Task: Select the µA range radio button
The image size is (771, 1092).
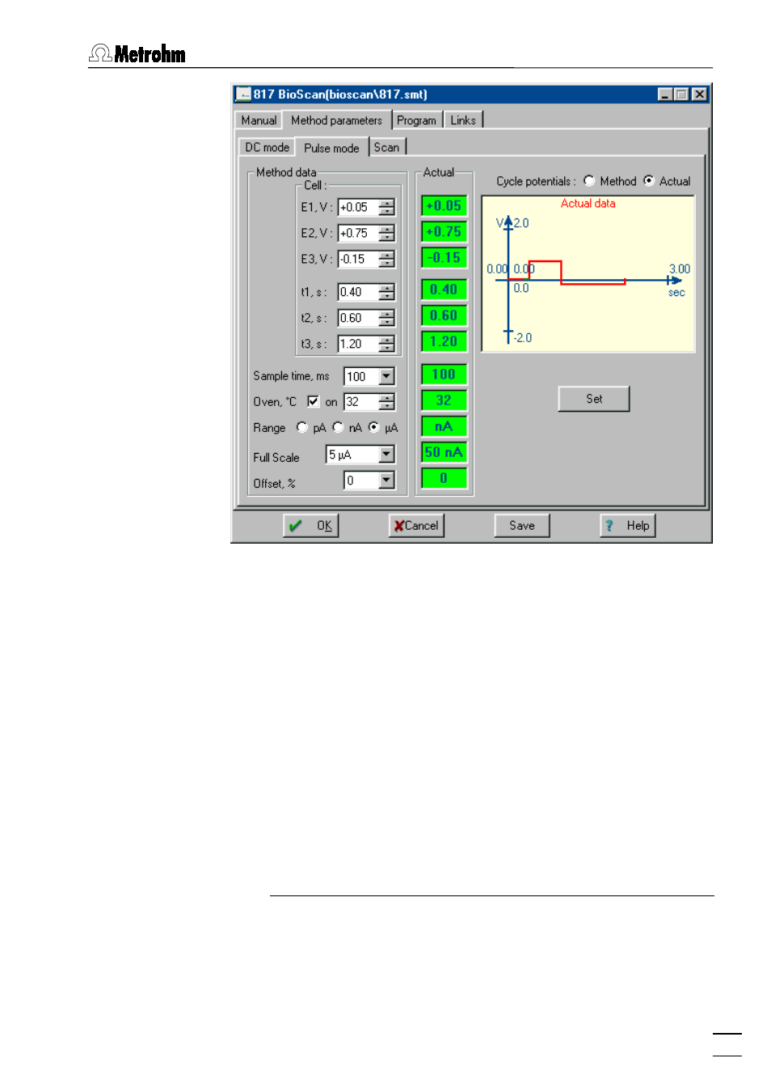Action: point(373,427)
